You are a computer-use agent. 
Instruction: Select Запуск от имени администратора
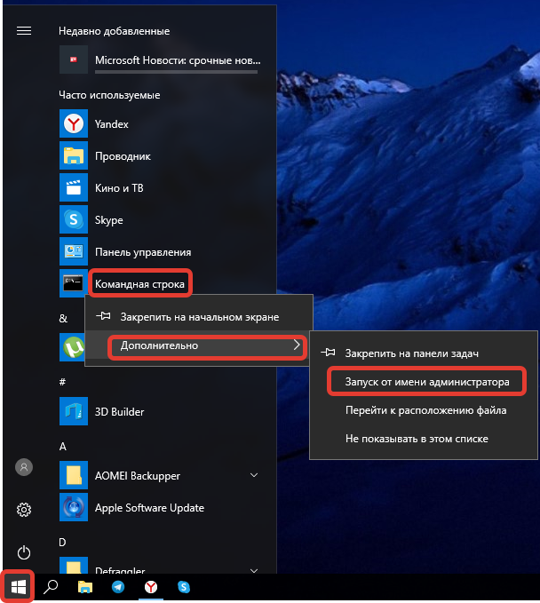tap(424, 382)
